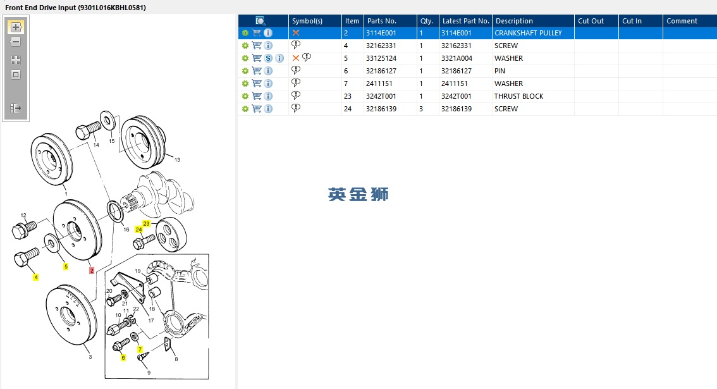Screen dimensions: 717x389
Task: Add item 5 WASHER 33125124 to cart
Action: tap(257, 58)
